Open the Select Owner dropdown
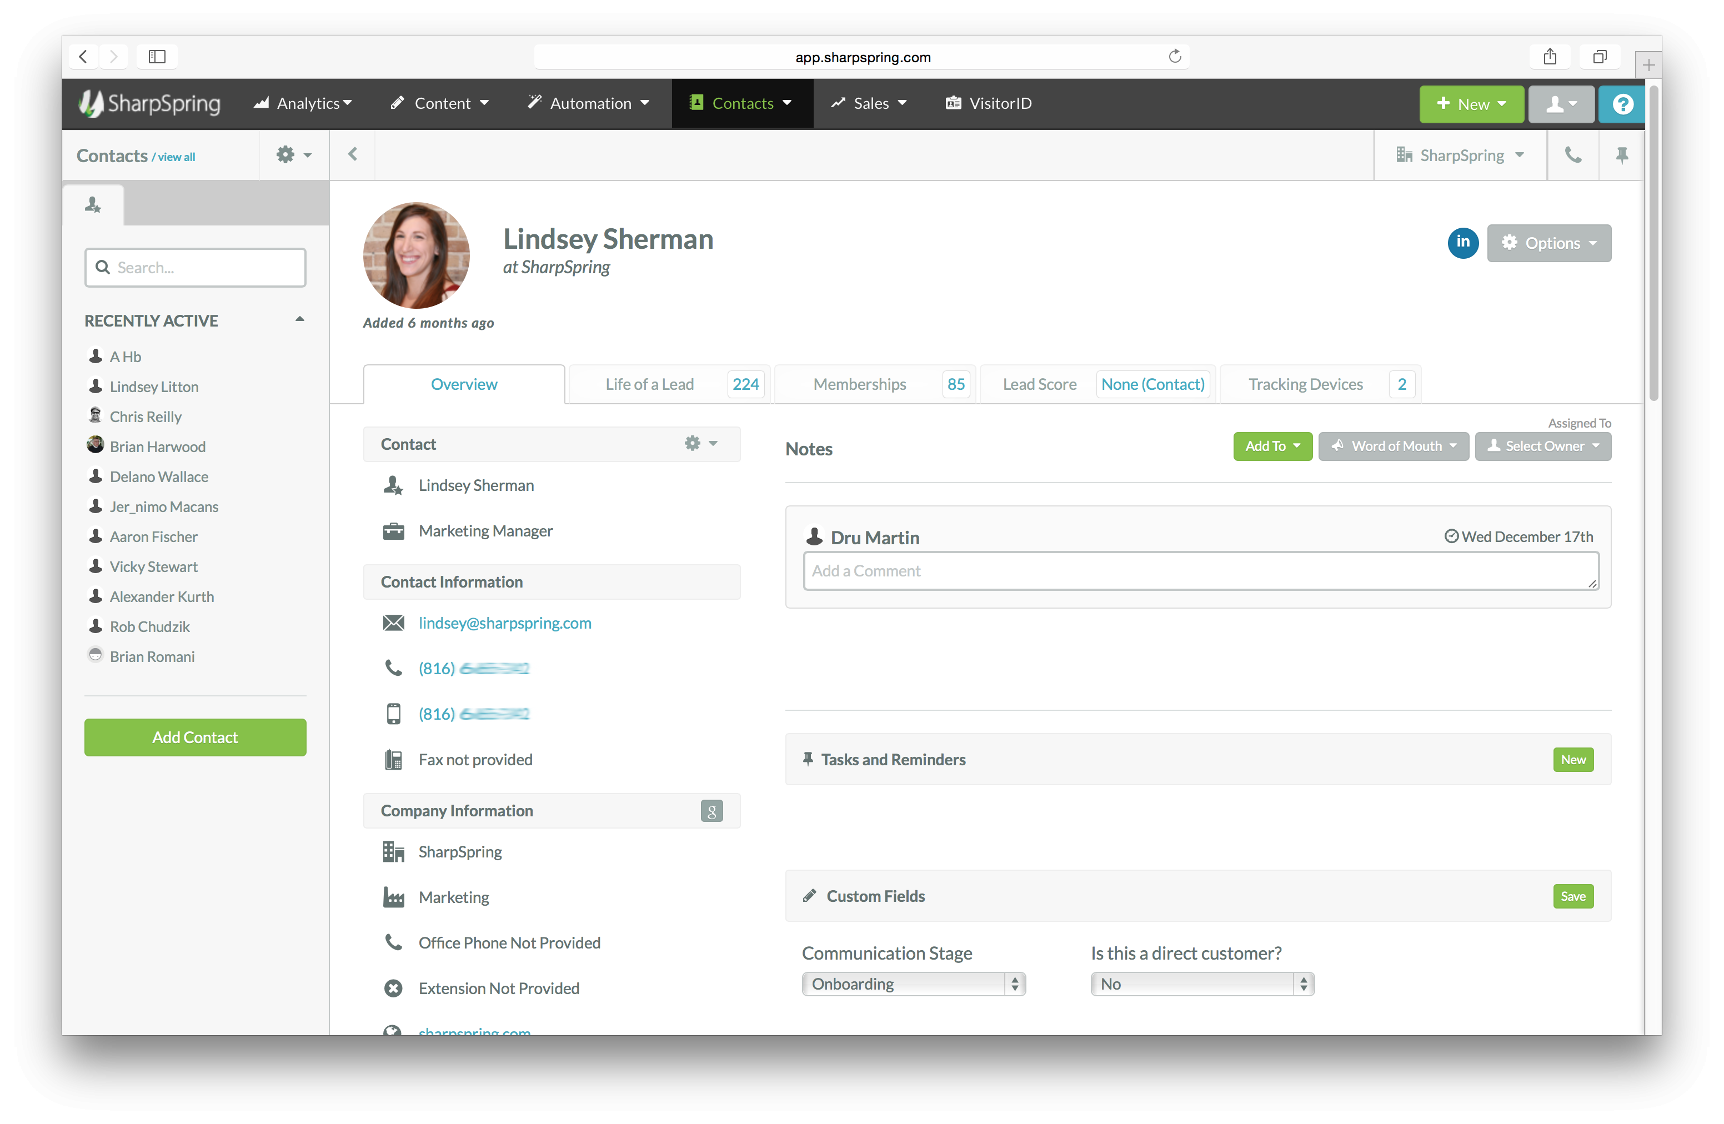The image size is (1724, 1124). point(1543,446)
